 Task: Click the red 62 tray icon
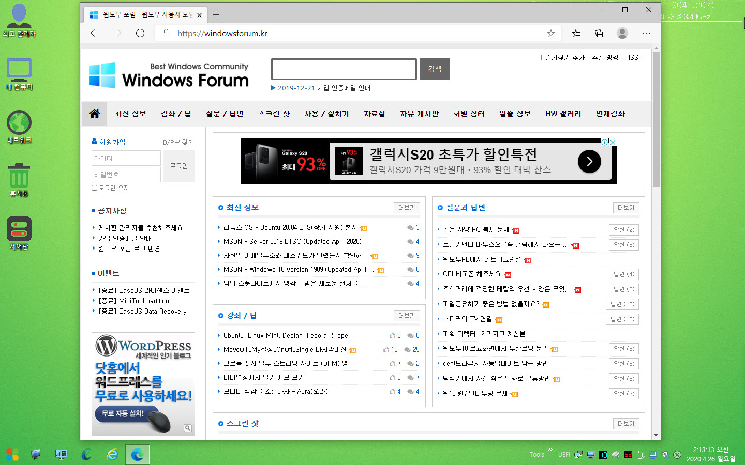628,455
